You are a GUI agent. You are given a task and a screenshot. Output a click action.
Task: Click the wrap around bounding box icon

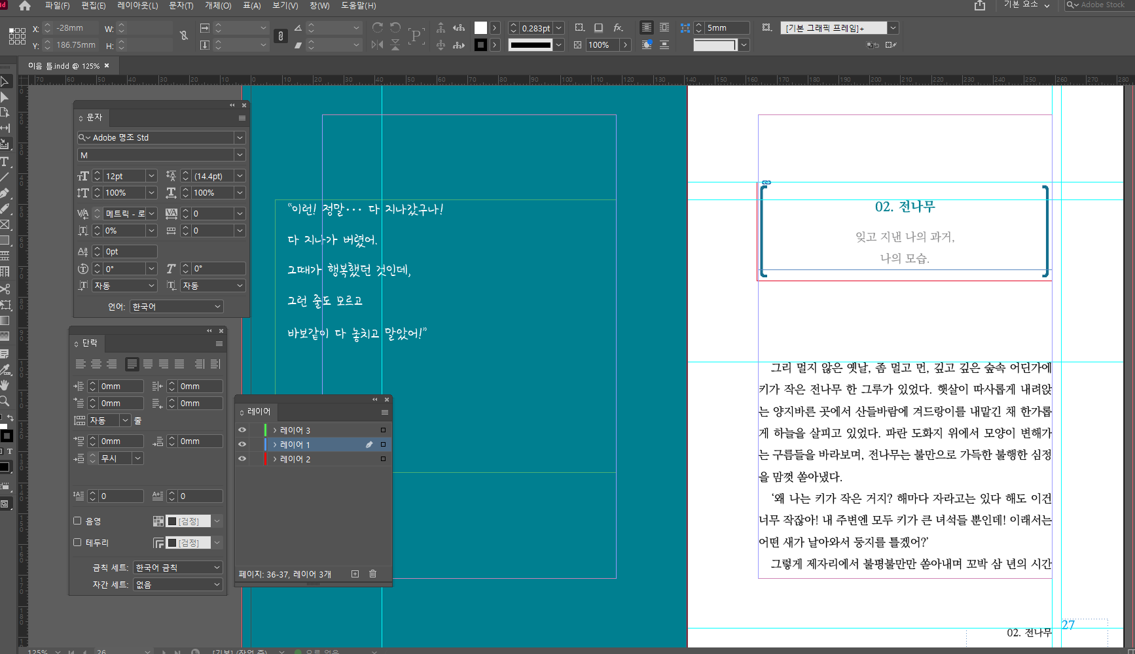coord(664,27)
